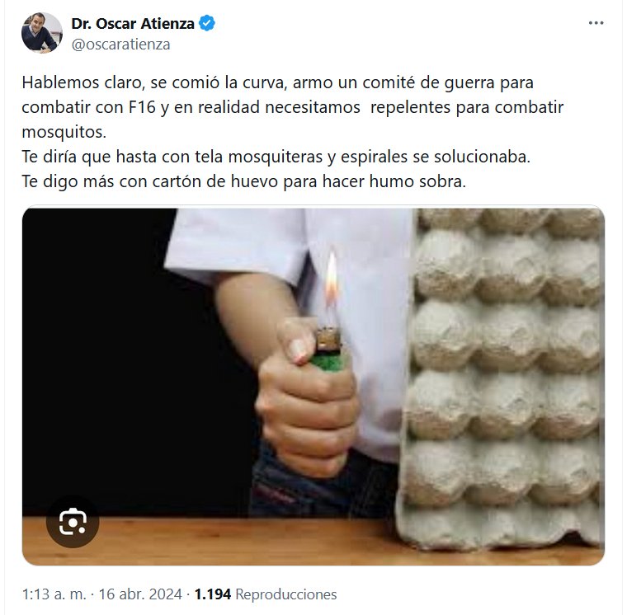Click the 'Reproducciones' label
Image resolution: width=627 pixels, height=615 pixels.
click(286, 594)
